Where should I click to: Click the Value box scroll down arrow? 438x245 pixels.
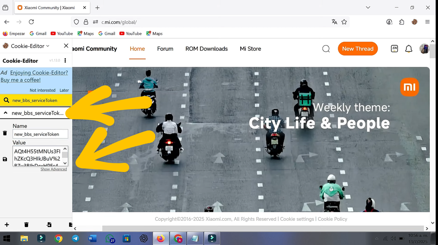click(x=65, y=163)
